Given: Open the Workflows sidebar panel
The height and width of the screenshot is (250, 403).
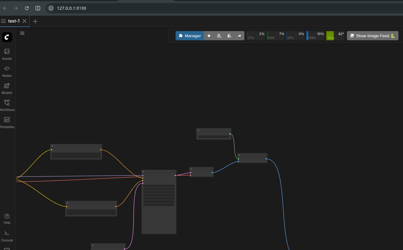Looking at the screenshot, I should pos(7,105).
